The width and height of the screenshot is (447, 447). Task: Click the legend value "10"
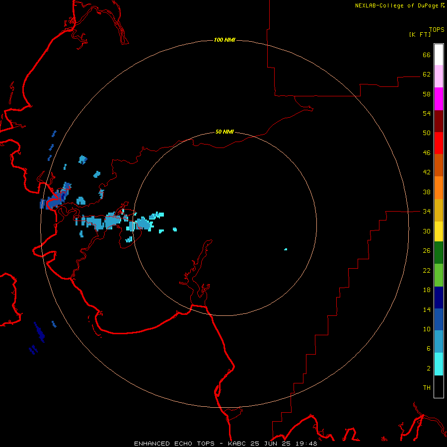[427, 329]
